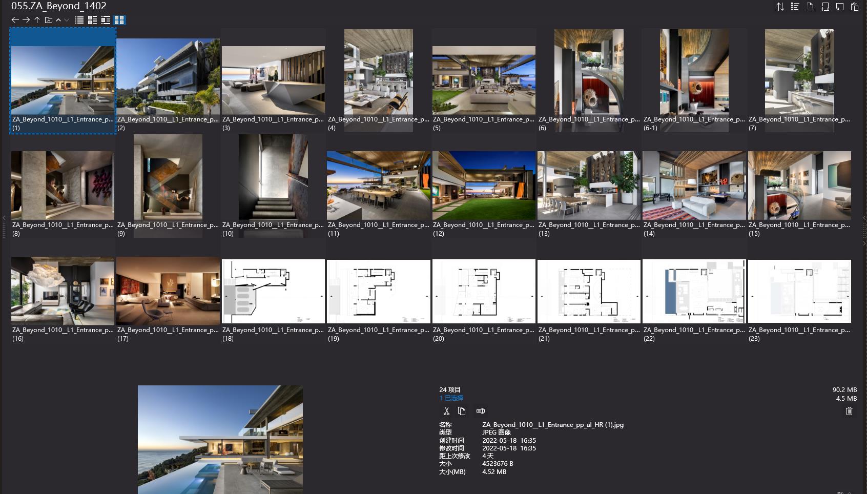This screenshot has width=867, height=494.
Task: Click the delete trash icon
Action: click(849, 411)
